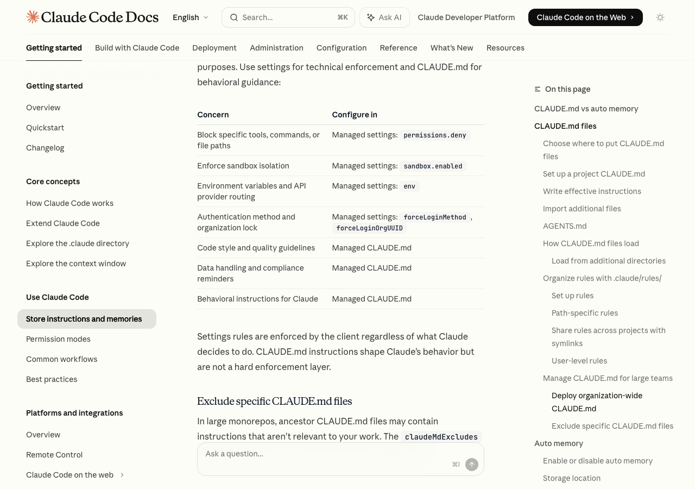Open the Claude Developer Platform link
695x489 pixels.
(466, 17)
